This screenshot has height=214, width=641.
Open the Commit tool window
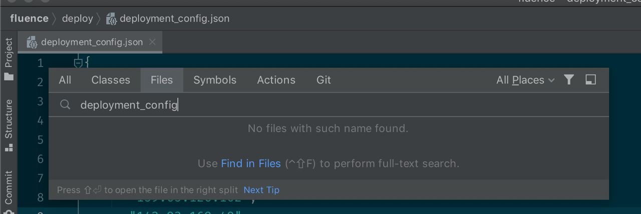[9, 189]
